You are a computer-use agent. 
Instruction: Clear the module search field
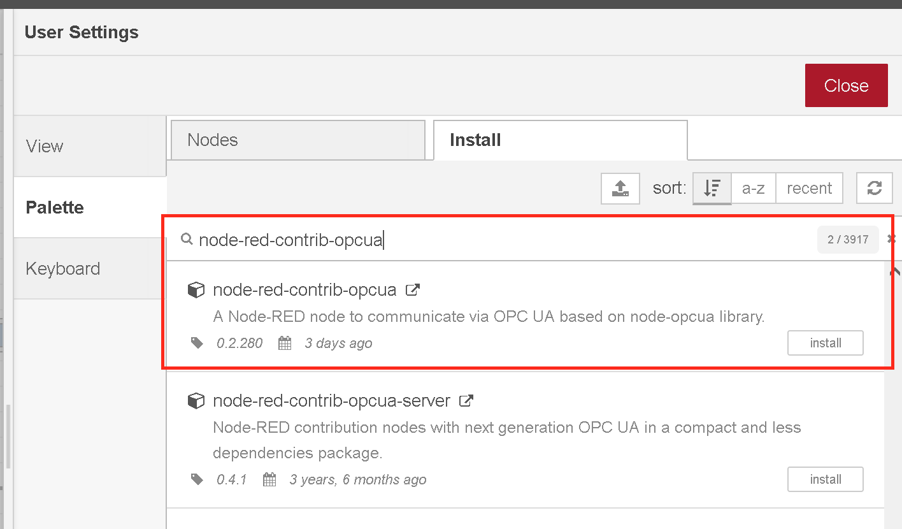coord(891,239)
